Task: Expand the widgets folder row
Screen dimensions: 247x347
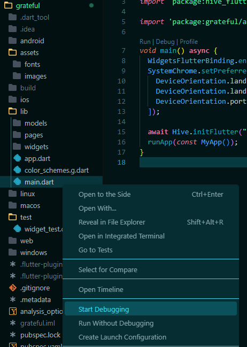Action: point(51,146)
